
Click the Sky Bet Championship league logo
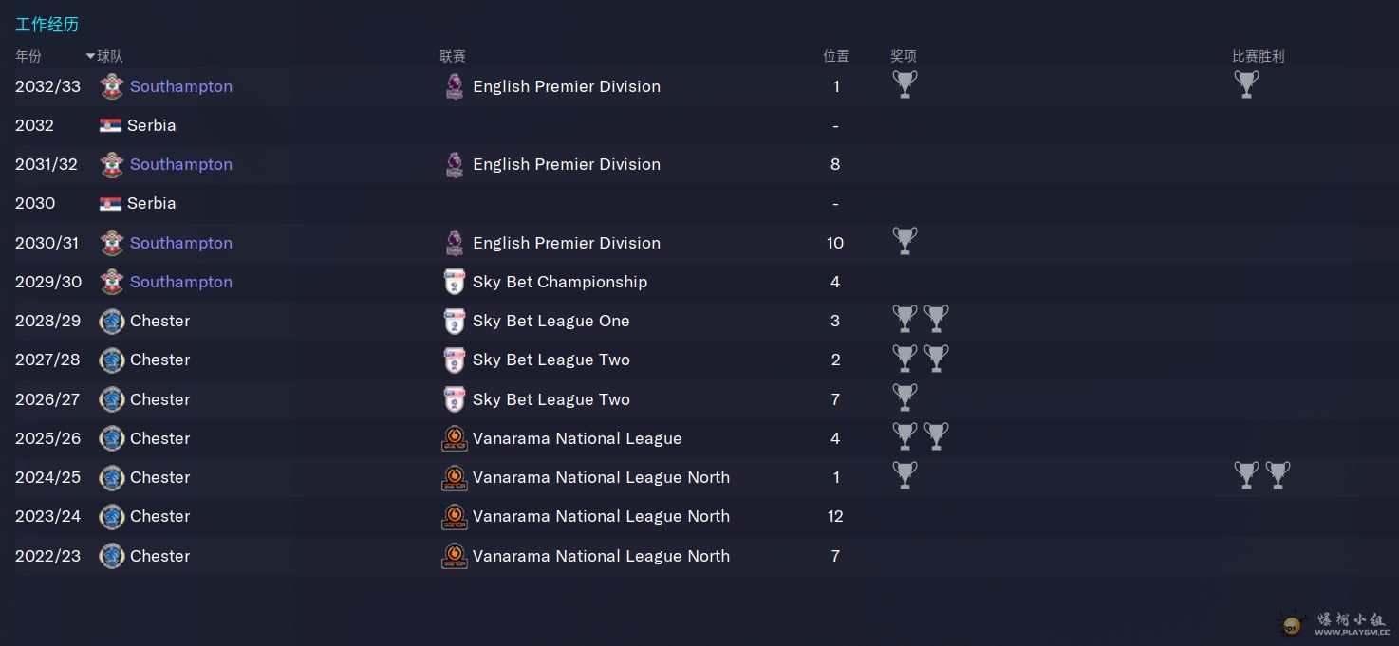point(455,282)
